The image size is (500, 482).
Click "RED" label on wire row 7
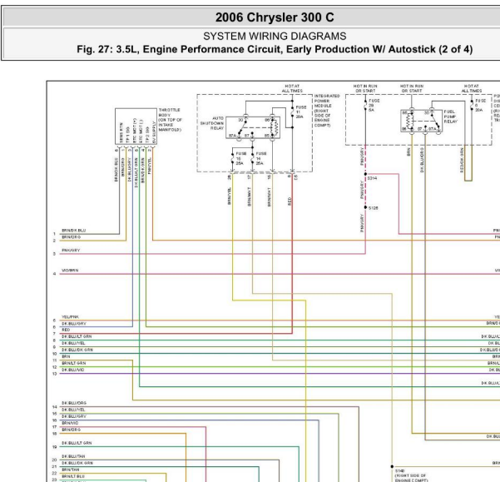tap(66, 330)
